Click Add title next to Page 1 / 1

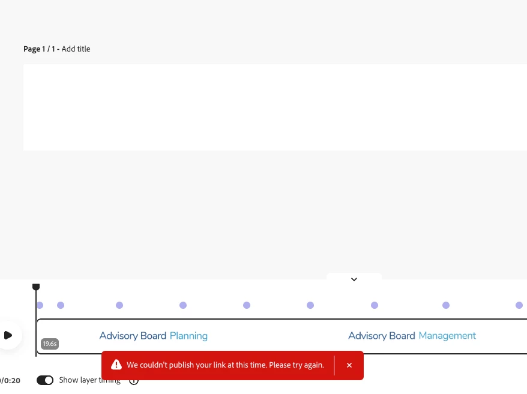click(76, 49)
